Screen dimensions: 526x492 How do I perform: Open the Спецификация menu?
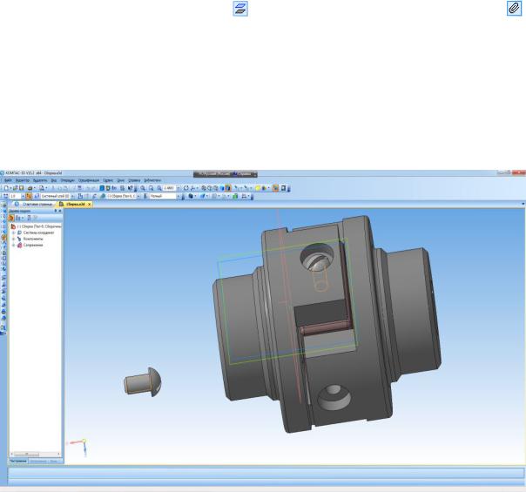point(89,180)
